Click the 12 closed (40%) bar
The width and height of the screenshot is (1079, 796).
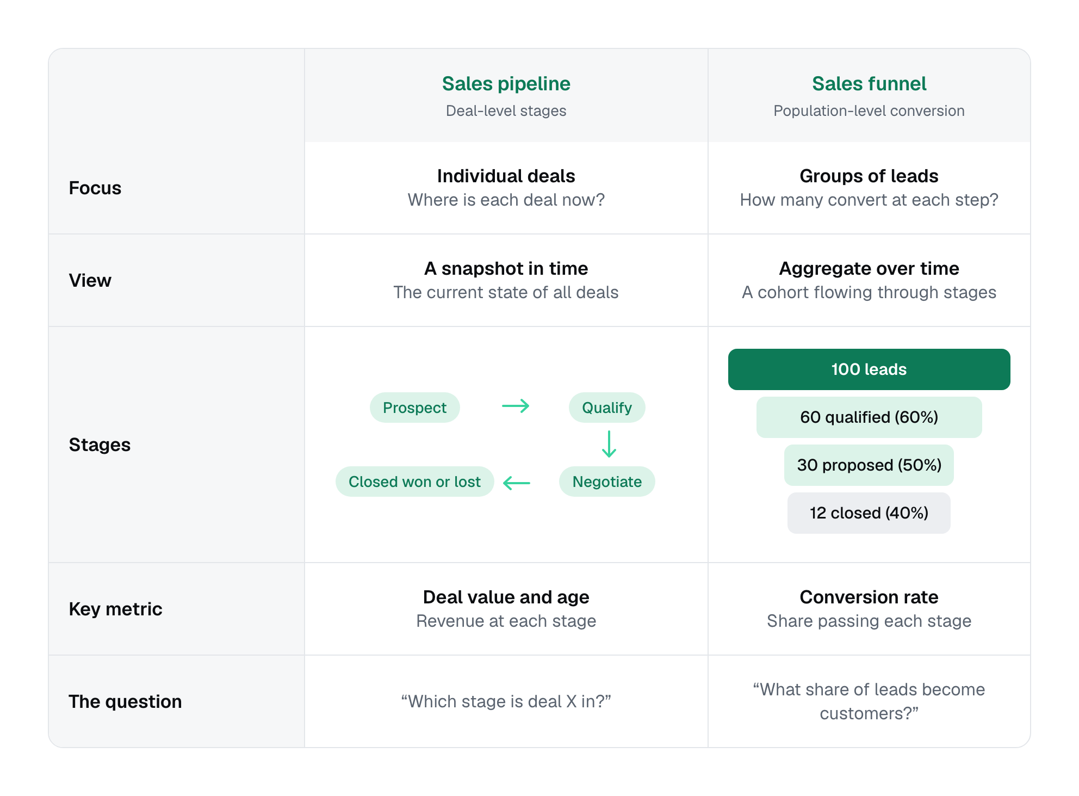(869, 513)
